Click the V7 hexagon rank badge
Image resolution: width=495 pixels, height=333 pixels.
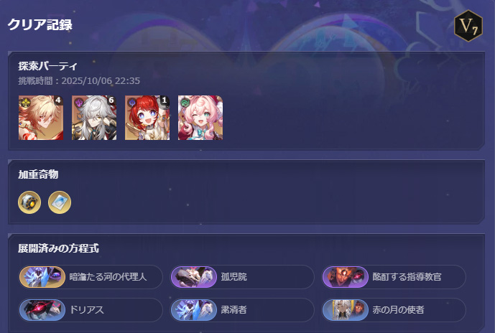pos(468,26)
